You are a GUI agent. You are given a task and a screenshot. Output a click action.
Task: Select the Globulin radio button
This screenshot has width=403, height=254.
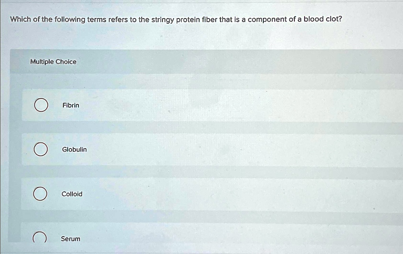coord(41,149)
